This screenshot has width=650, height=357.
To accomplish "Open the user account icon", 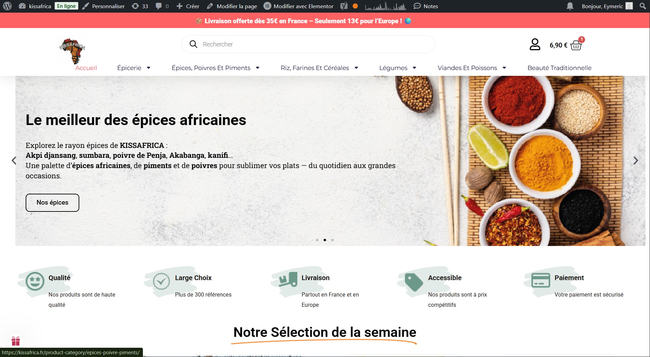I will pos(535,44).
